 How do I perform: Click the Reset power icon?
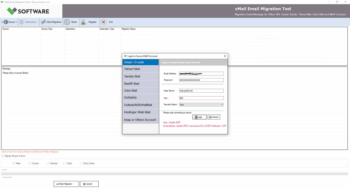67,22
